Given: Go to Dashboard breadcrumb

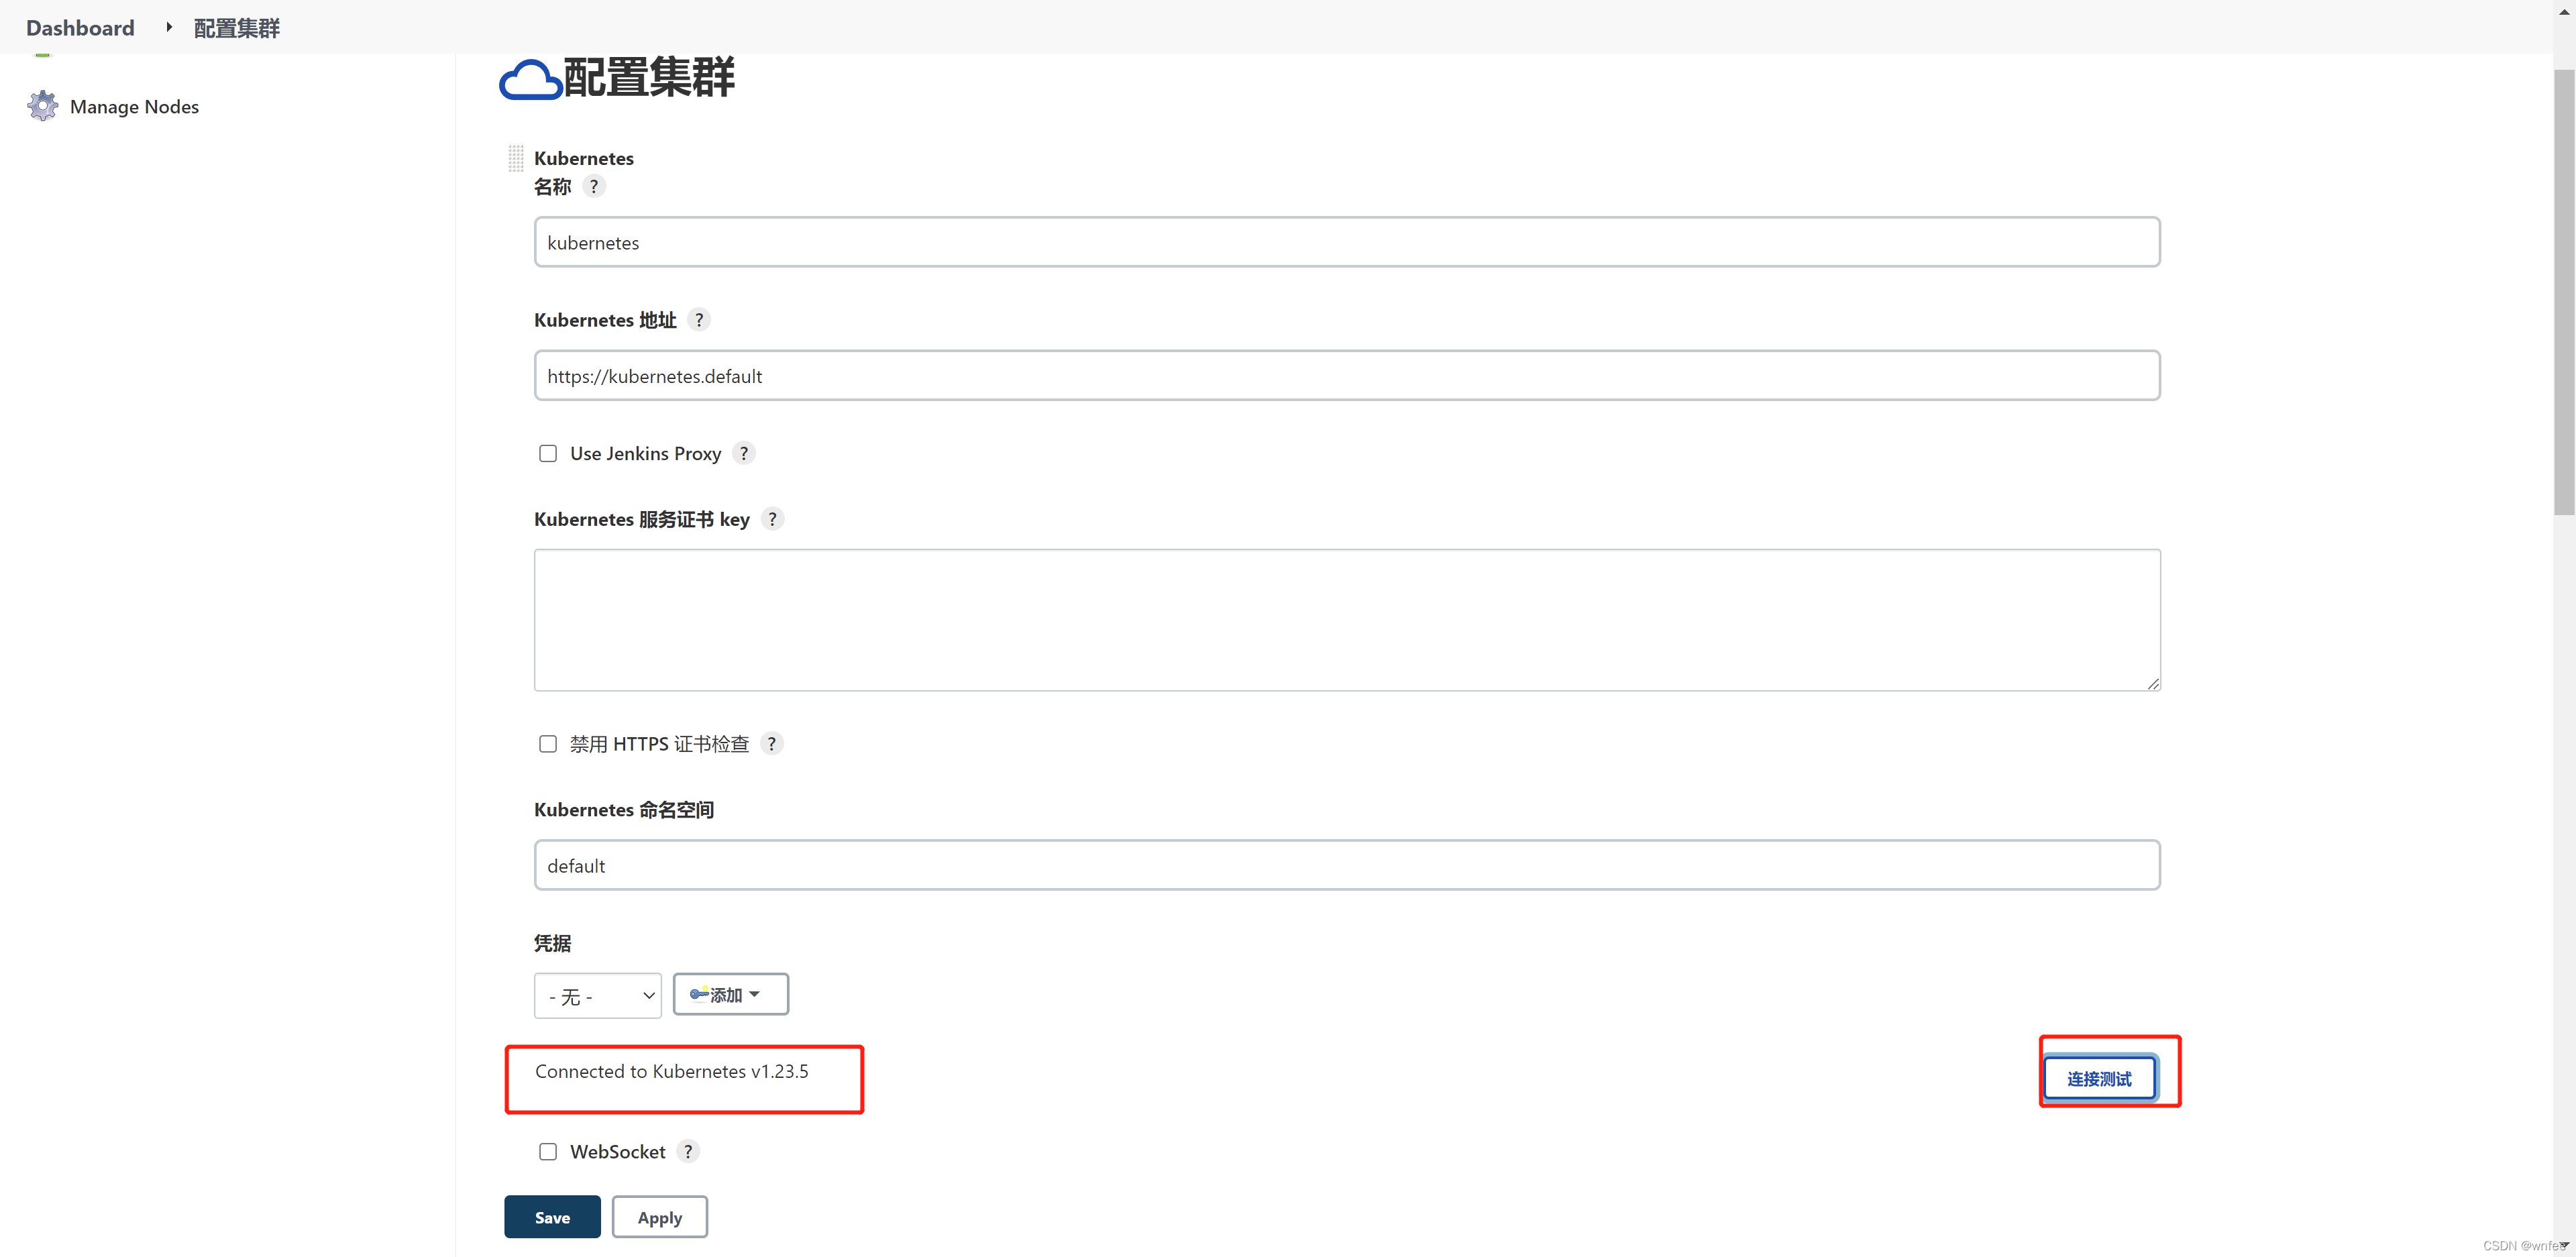Looking at the screenshot, I should [80, 28].
